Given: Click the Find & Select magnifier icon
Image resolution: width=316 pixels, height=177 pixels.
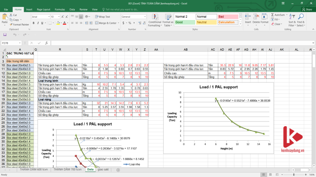Looking at the screenshot, I should pyautogui.click(x=301, y=17).
